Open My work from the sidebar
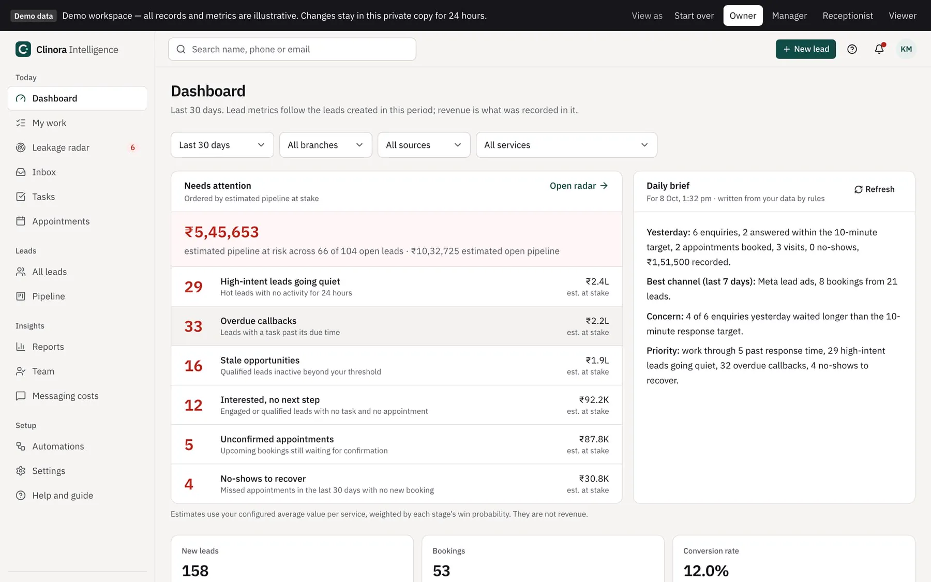This screenshot has width=931, height=582. coord(78,123)
